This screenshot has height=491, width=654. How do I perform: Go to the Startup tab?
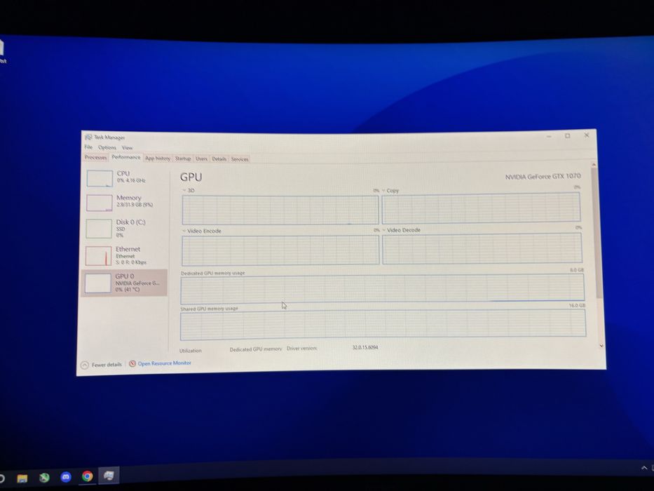click(x=183, y=159)
